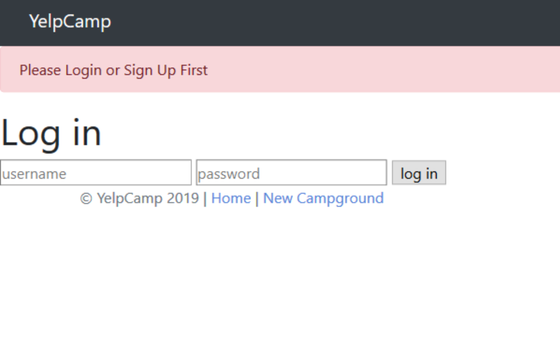Click the copyright symbol in footer
The image size is (560, 342).
point(86,199)
